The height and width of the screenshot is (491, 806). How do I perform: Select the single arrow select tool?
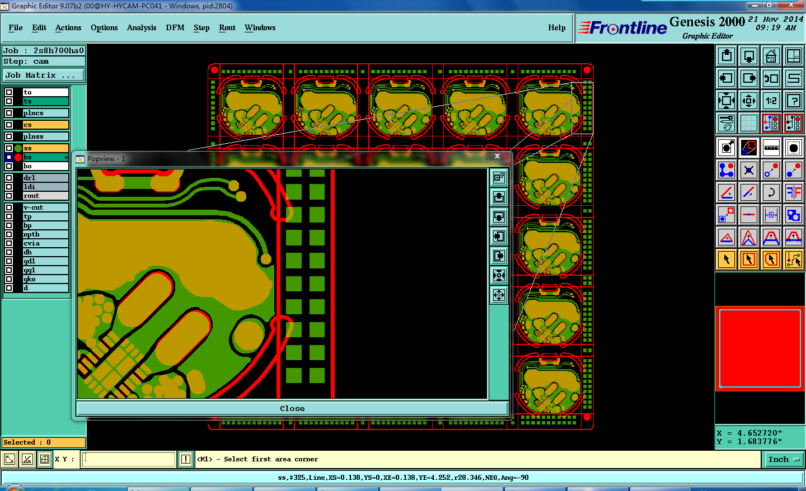click(727, 259)
